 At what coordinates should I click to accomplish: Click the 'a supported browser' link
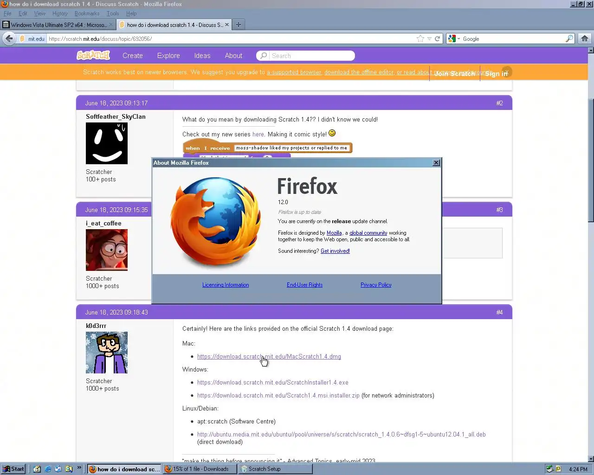pos(294,72)
